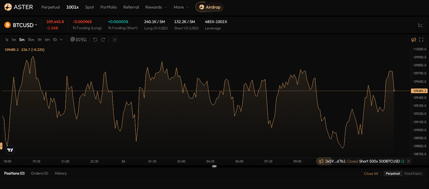Switch position type to Fixed Expiry
Viewport: 429px width, 189px height.
pos(414,174)
